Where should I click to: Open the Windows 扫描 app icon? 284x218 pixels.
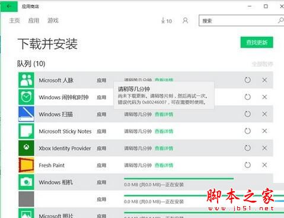[x=26, y=114]
